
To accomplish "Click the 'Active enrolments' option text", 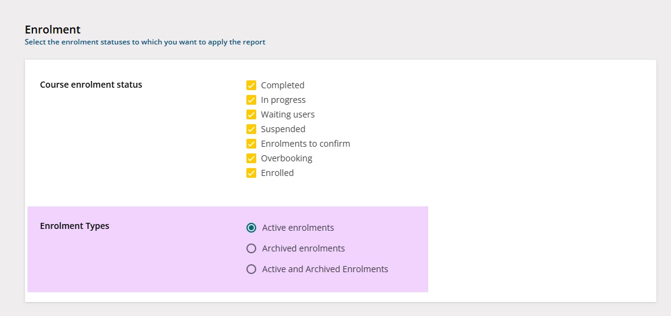I will (298, 228).
